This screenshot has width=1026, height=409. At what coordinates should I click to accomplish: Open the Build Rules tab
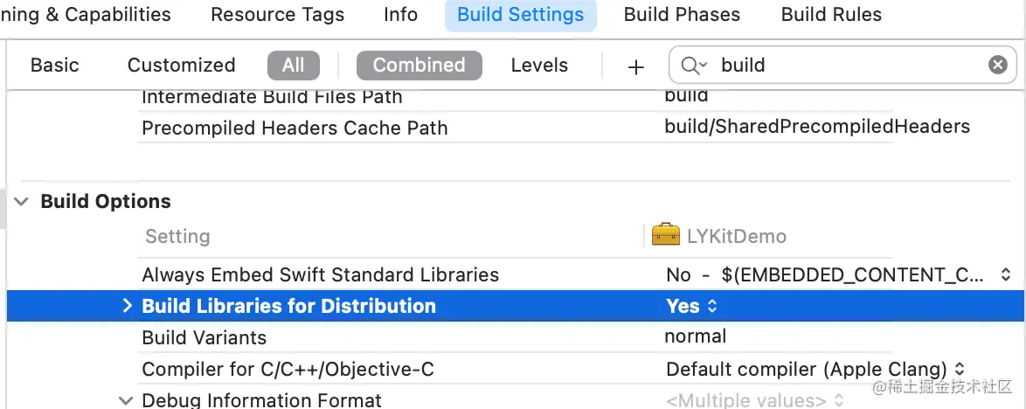click(x=831, y=15)
